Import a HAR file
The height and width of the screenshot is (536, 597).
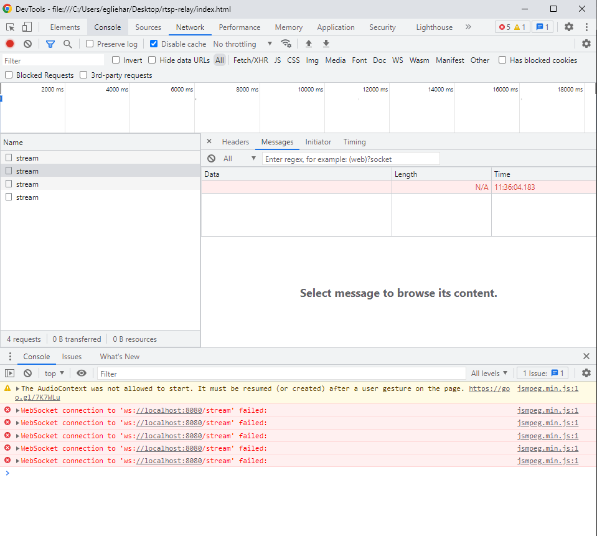pos(308,44)
